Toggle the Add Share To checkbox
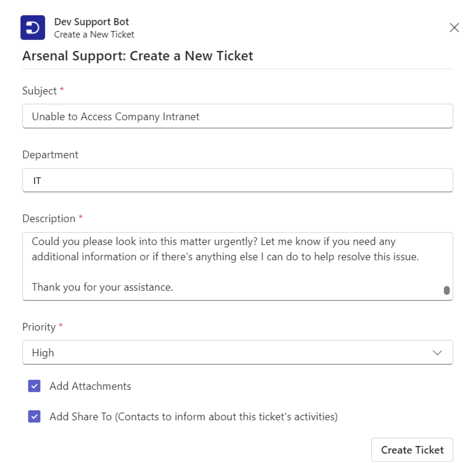The width and height of the screenshot is (472, 463). point(34,416)
